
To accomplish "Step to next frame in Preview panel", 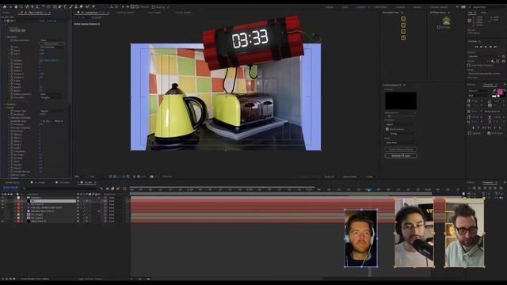I will click(x=490, y=47).
